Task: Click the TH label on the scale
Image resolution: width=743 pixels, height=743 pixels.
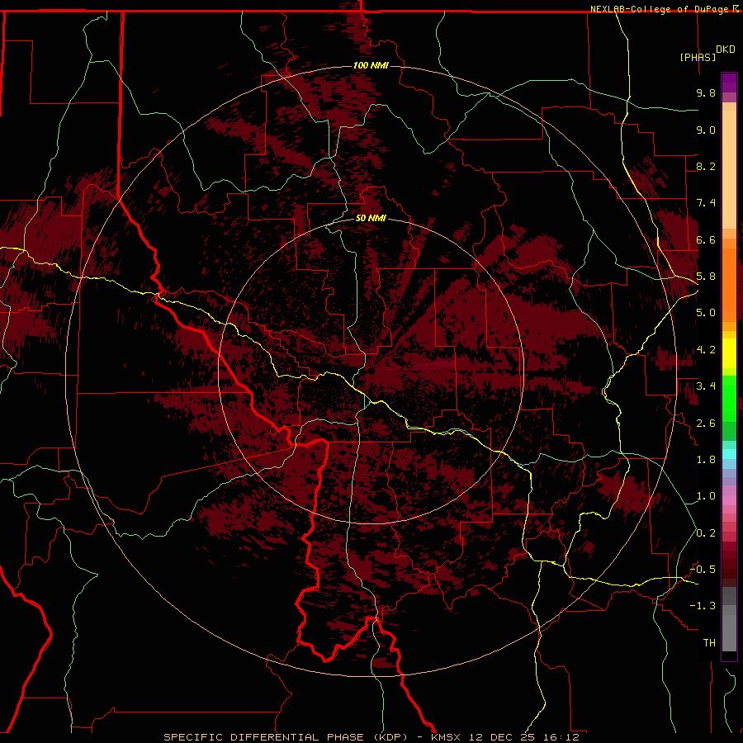Action: (709, 642)
